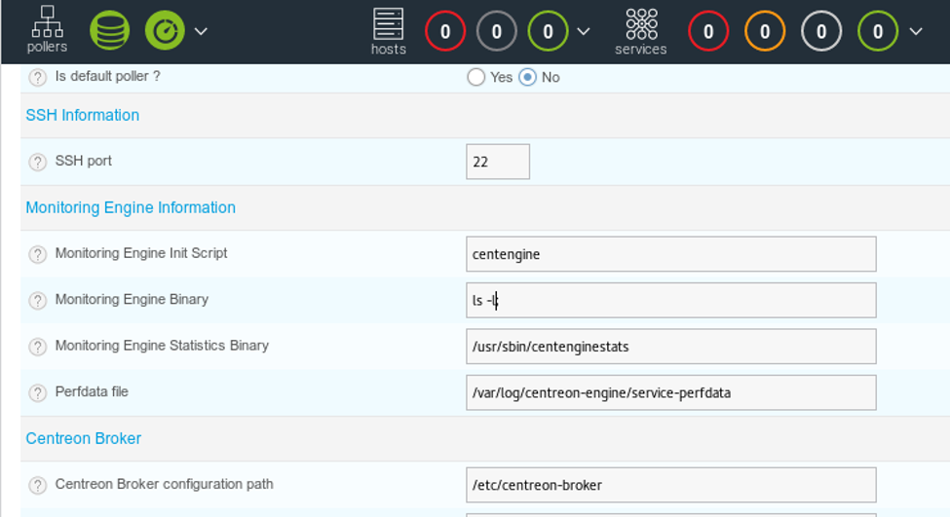The image size is (950, 517).
Task: Click the Monitoring Engine Binary field
Action: [x=670, y=300]
